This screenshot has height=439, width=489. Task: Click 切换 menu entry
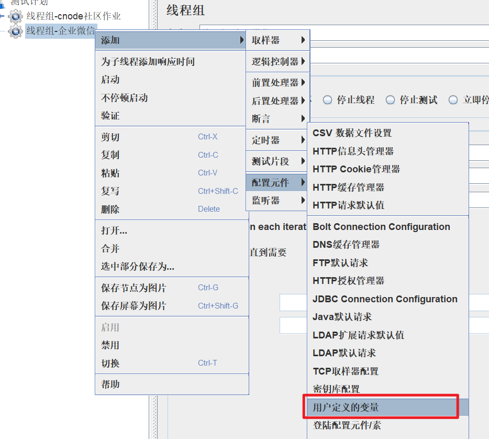172,363
